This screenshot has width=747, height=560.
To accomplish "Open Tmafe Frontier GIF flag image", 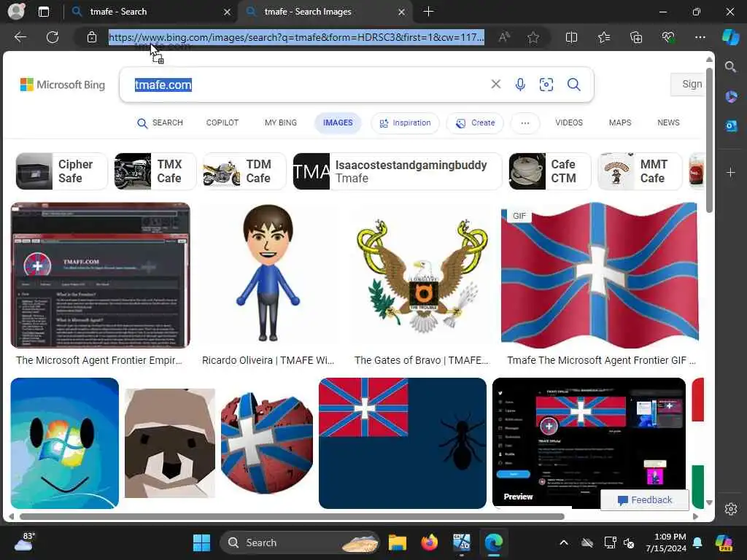I will (x=600, y=275).
